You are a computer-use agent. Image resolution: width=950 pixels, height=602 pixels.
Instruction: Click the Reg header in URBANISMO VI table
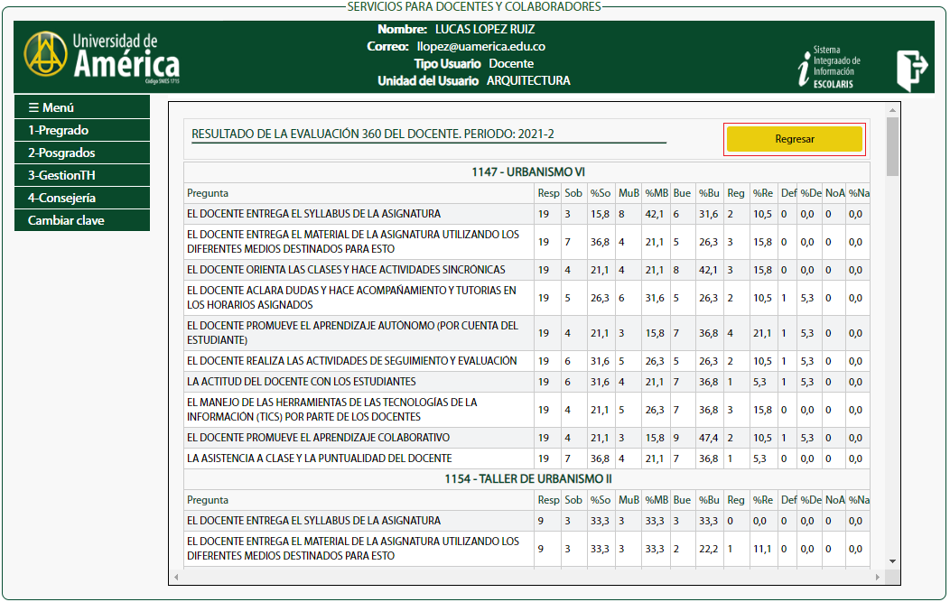pyautogui.click(x=735, y=193)
